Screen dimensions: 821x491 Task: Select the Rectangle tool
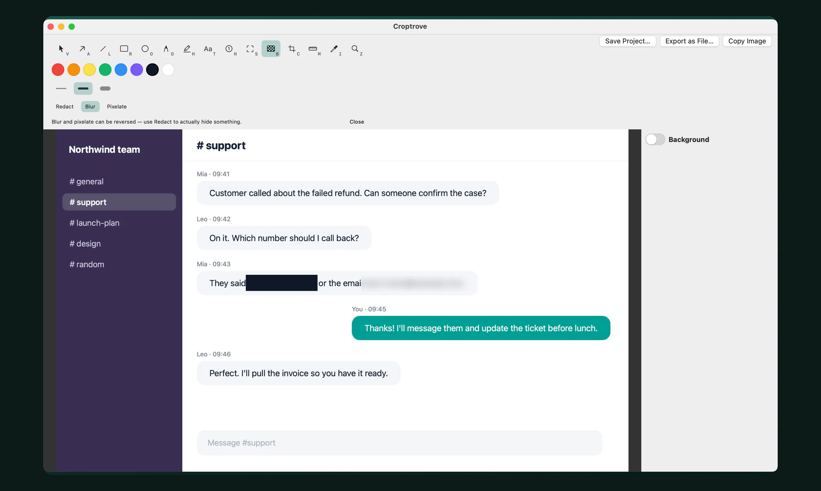point(124,49)
